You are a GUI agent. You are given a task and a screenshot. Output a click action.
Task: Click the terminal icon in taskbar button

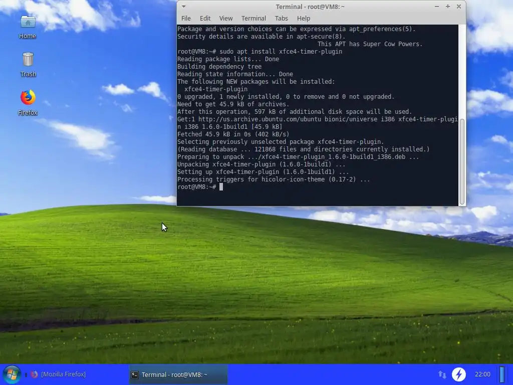(135, 374)
